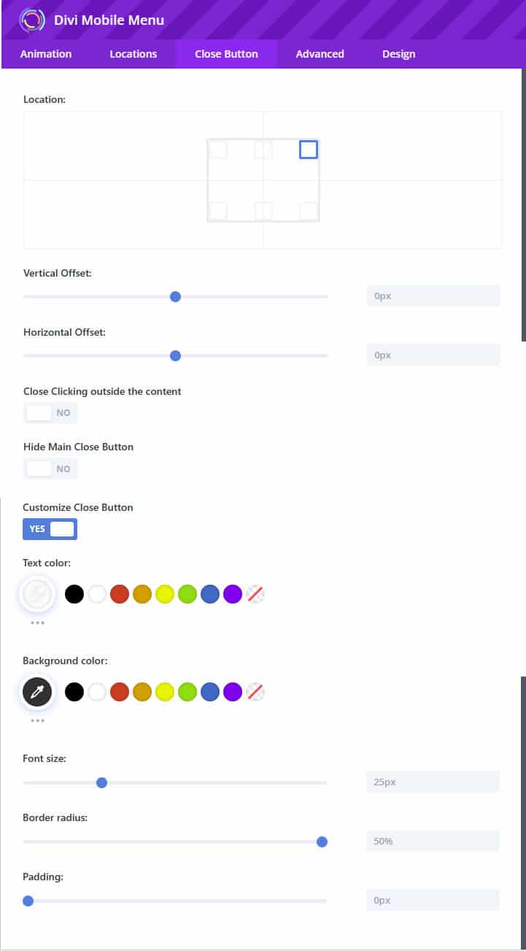Toggle Close Clicking outside the content
Image resolution: width=526 pixels, height=951 pixels.
point(50,413)
